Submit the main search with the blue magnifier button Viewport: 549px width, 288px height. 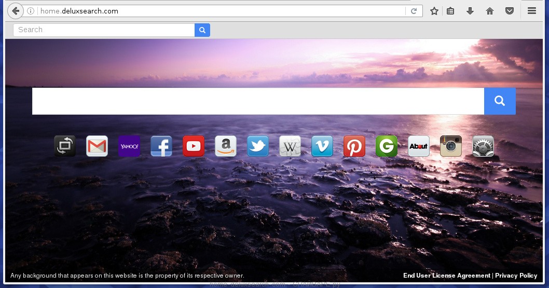pyautogui.click(x=500, y=101)
